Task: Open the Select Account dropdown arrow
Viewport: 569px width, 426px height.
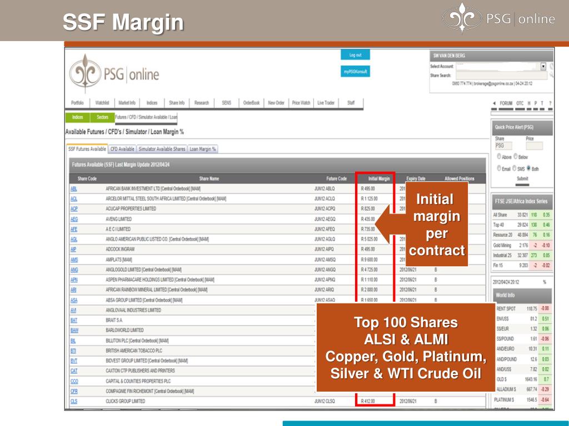Action: (x=543, y=67)
